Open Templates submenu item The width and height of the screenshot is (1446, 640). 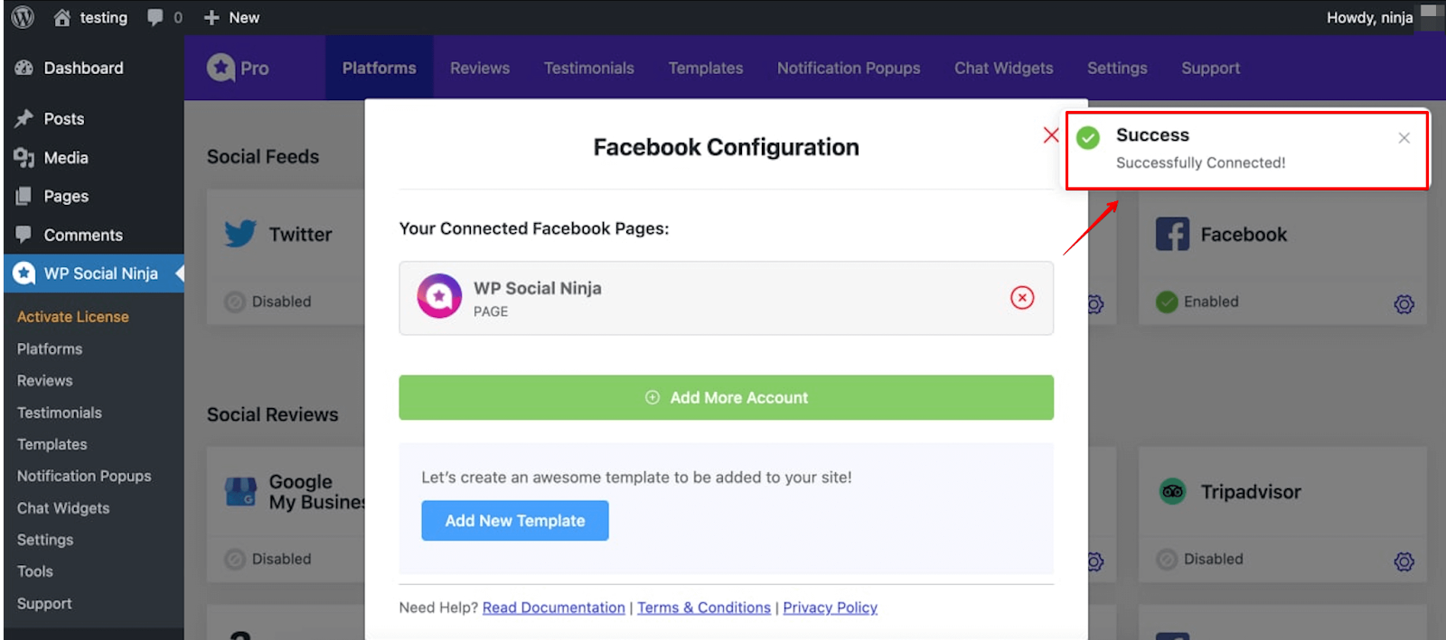pyautogui.click(x=52, y=444)
